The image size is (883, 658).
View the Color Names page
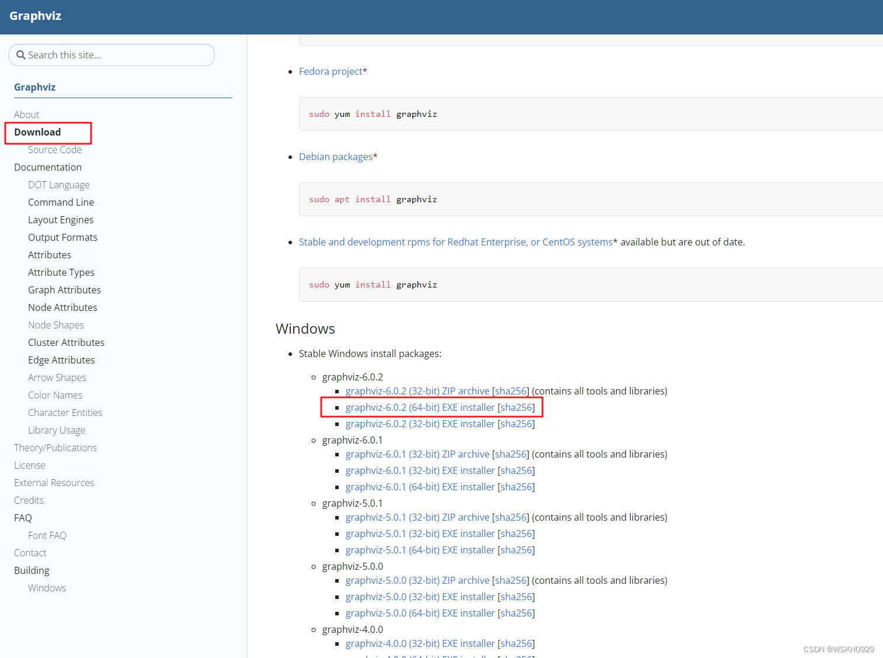[x=55, y=395]
